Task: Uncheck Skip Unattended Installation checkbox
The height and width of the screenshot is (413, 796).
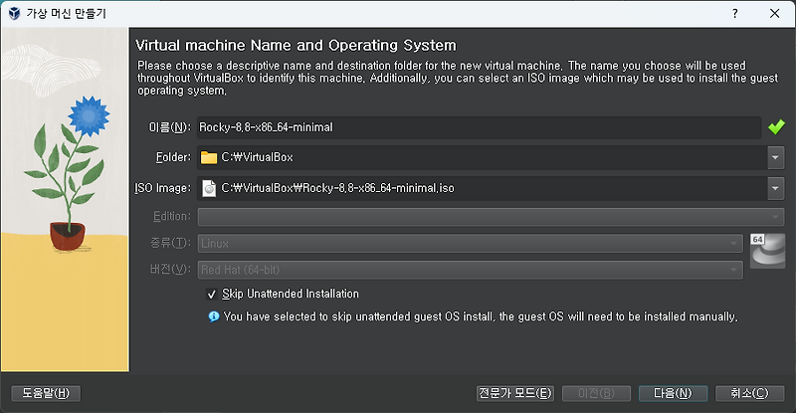Action: pos(211,295)
